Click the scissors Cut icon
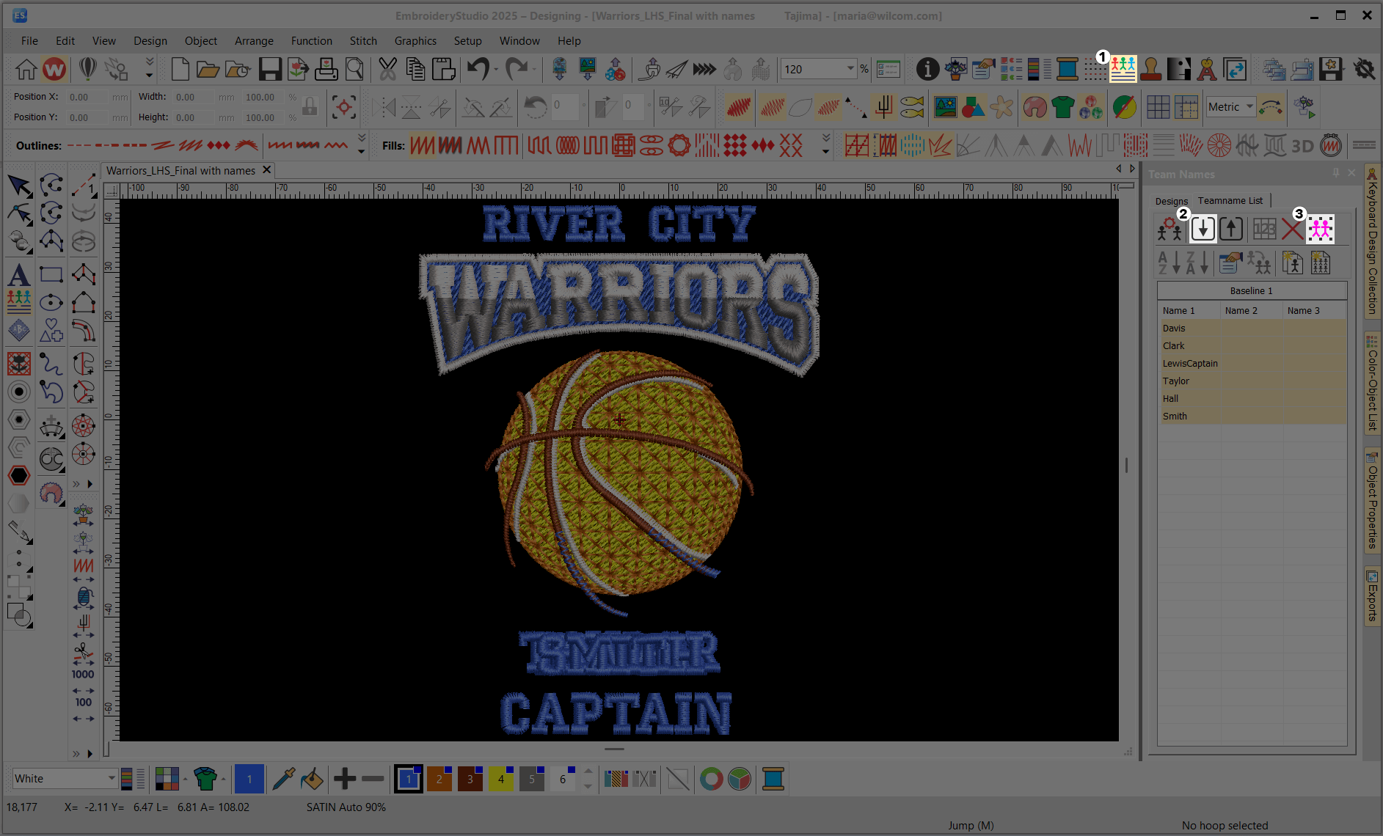This screenshot has width=1383, height=836. coord(387,70)
